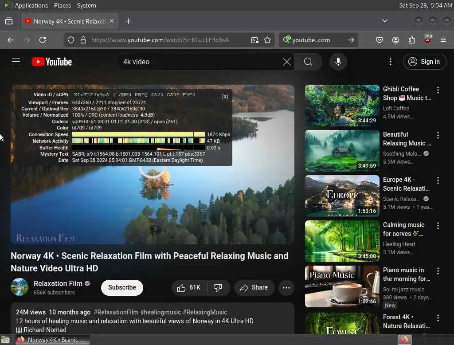The height and width of the screenshot is (345, 454).
Task: Open the YouTube guide hamburger menu
Action: click(16, 62)
